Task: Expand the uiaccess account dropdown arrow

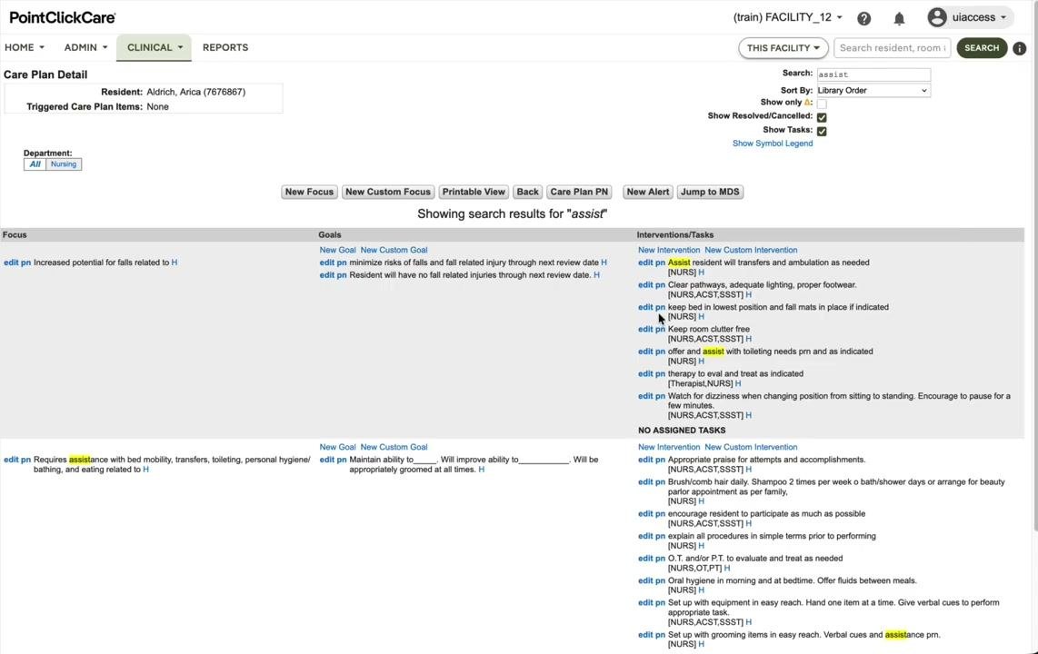Action: [1003, 18]
